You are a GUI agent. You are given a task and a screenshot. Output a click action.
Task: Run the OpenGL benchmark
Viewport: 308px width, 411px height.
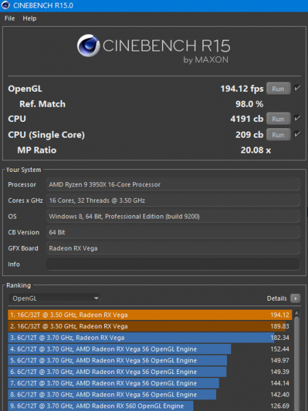point(278,88)
